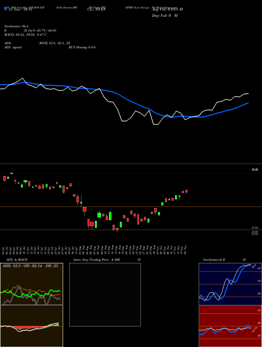262x347 pixels.
Task: Click the 'Intra Day Trading Price & MR' title
Action: (x=96, y=260)
